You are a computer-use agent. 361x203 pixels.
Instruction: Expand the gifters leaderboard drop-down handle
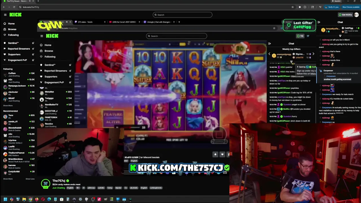coord(340,36)
